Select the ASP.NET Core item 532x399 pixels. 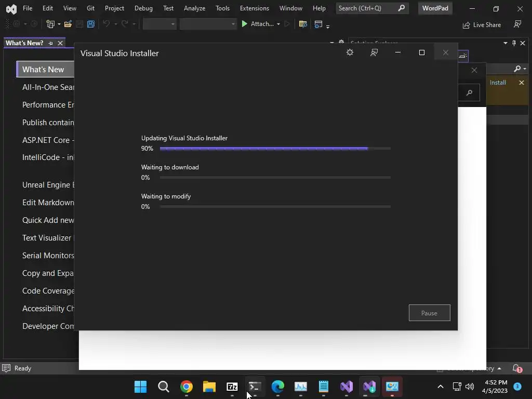(x=48, y=140)
